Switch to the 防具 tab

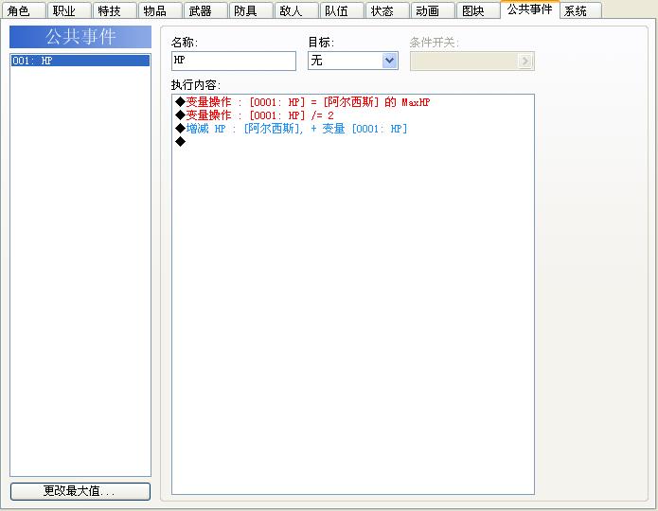click(251, 10)
